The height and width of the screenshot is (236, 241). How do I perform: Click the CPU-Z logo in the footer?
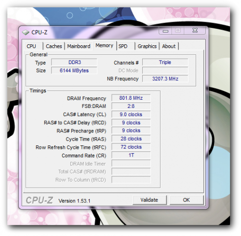click(40, 200)
